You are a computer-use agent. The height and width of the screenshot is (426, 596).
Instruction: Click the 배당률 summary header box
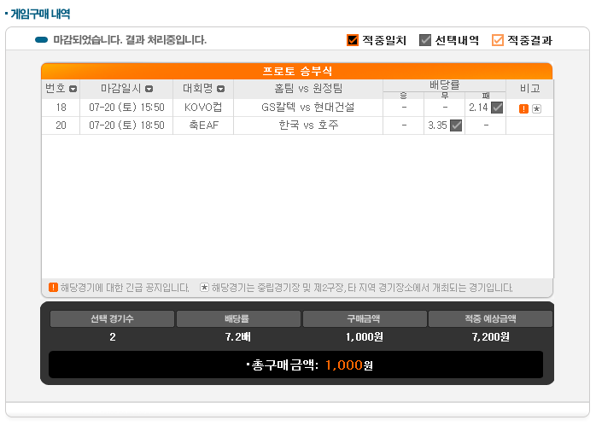[x=237, y=319]
